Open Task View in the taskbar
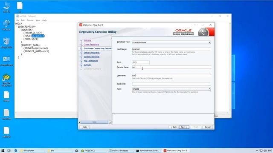Screen dimensions: 273x153 tap(9, 150)
